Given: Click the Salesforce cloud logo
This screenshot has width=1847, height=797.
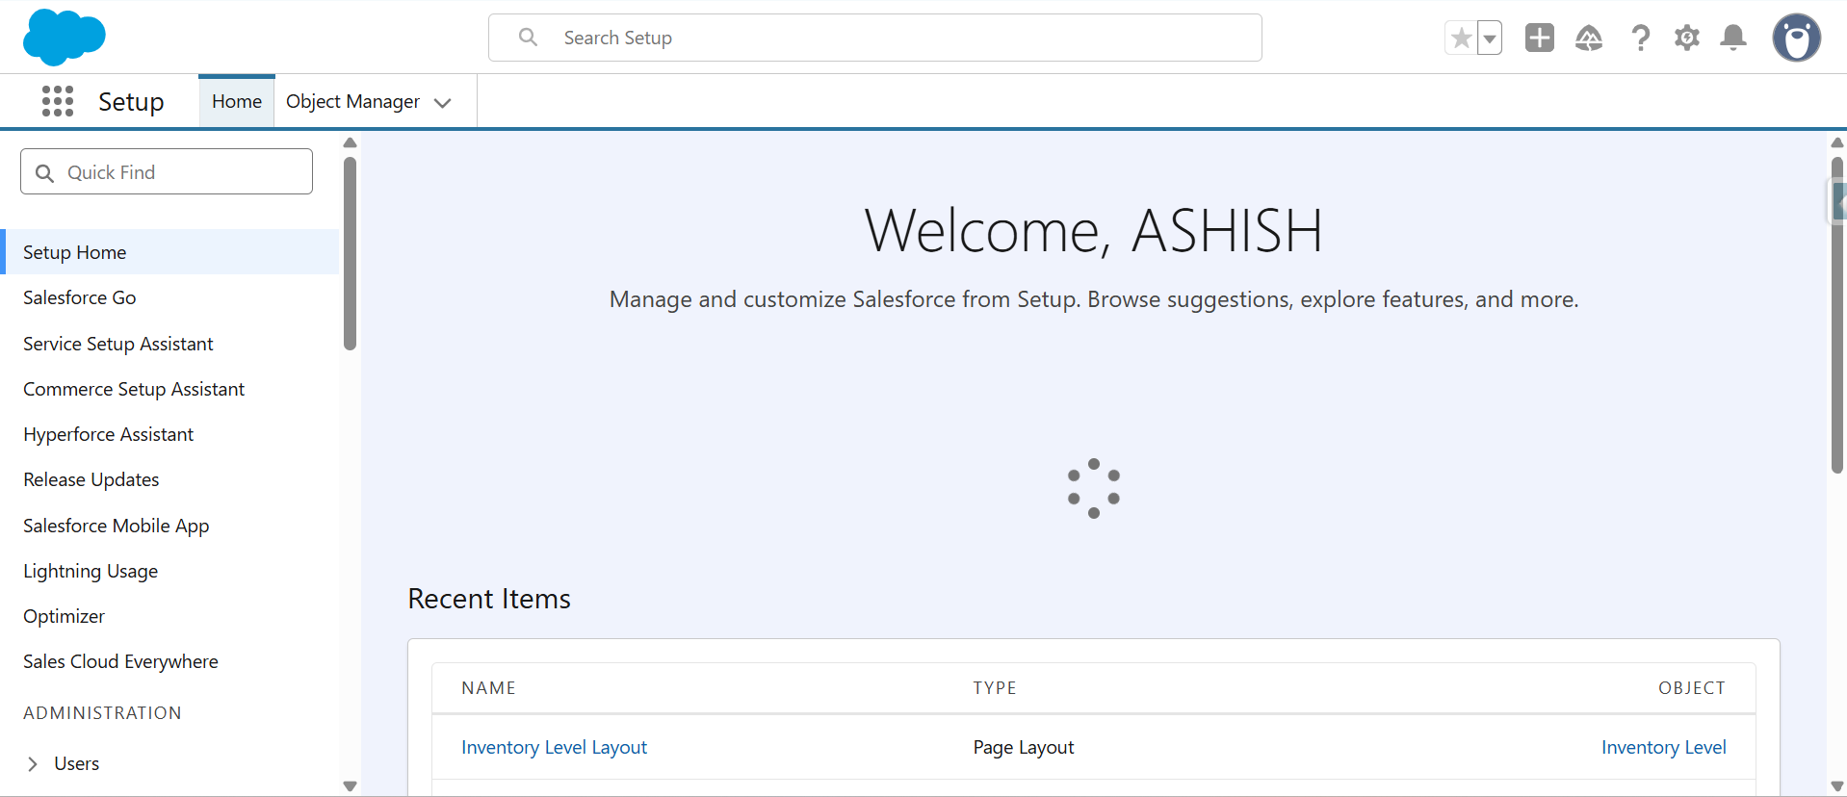Looking at the screenshot, I should point(64,38).
